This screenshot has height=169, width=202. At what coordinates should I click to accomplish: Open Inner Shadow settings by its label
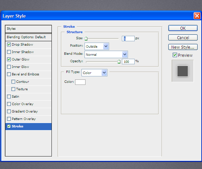[23, 52]
